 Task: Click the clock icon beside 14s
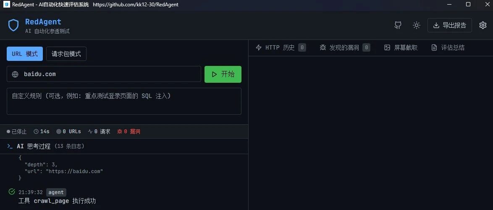click(x=36, y=131)
